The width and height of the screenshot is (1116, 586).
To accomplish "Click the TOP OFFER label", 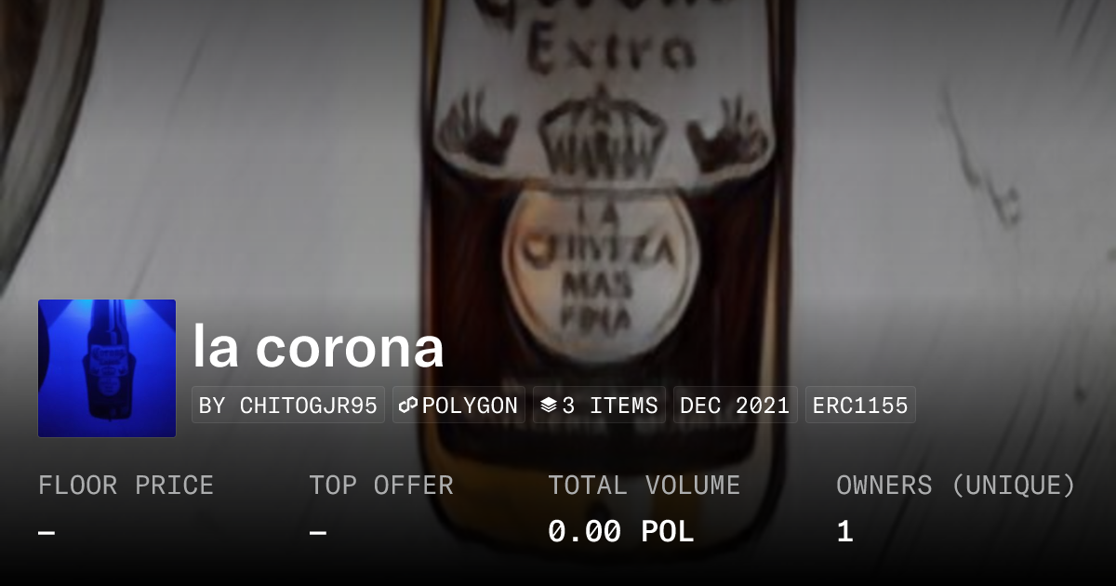I will (x=381, y=486).
